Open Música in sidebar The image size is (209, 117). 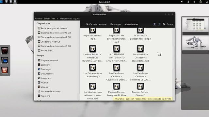click(43, 83)
